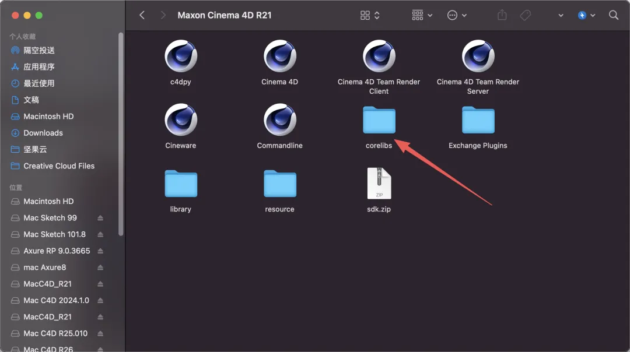The height and width of the screenshot is (352, 630).
Task: Select the library folder icon
Action: pyautogui.click(x=181, y=184)
